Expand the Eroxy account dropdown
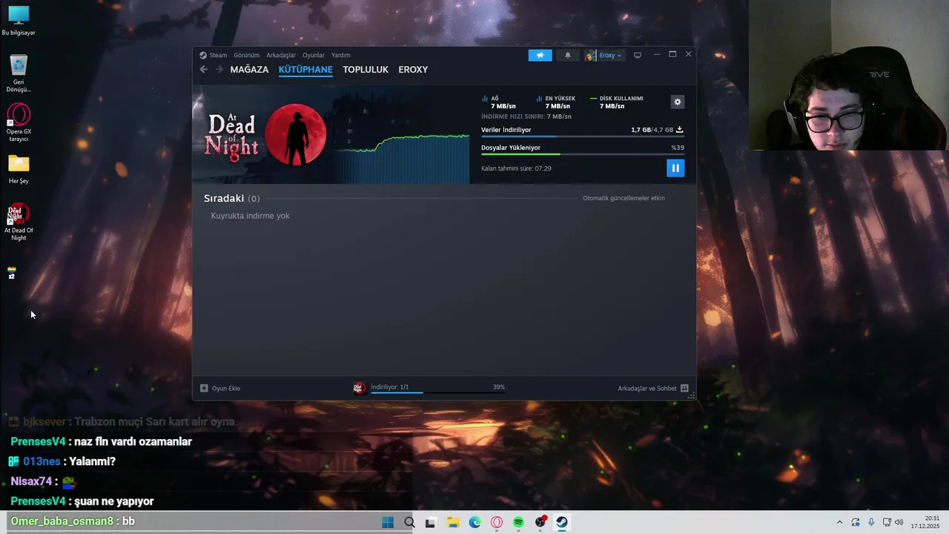 point(611,55)
